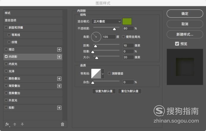Click the 新建样式... button
The image size is (206, 131).
(x=185, y=34)
